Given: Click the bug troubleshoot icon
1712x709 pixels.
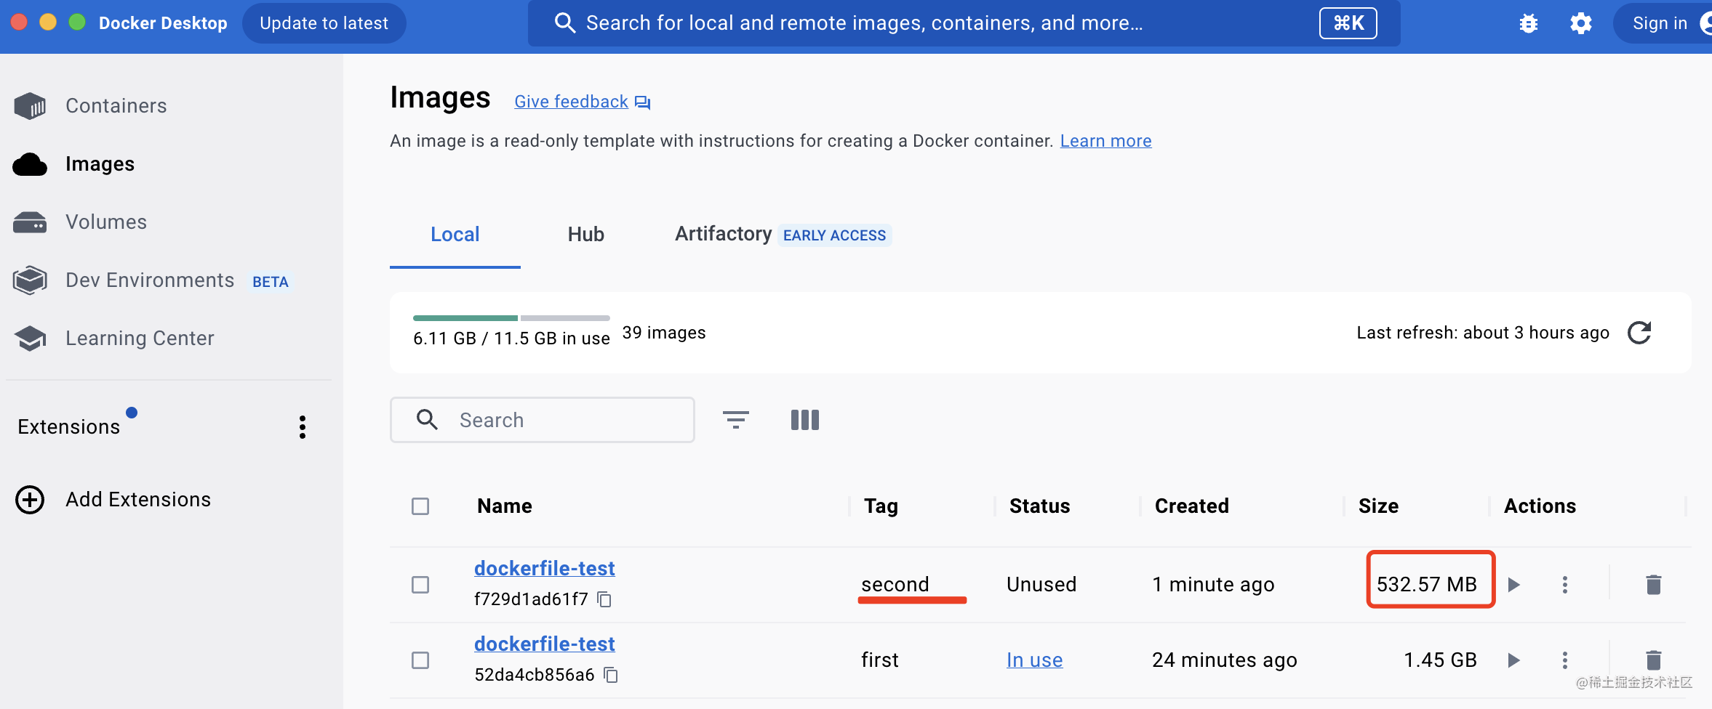Looking at the screenshot, I should (x=1528, y=23).
